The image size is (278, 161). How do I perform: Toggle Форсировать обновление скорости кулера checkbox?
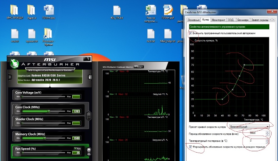pyautogui.click(x=190, y=147)
